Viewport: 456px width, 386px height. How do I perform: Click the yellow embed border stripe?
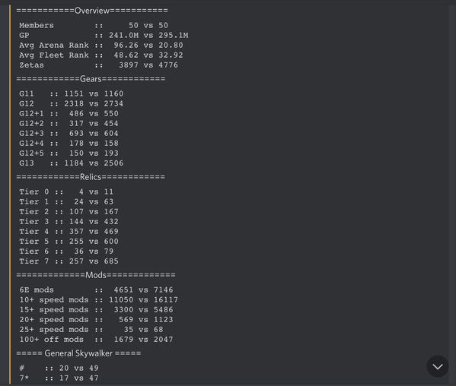pyautogui.click(x=10, y=194)
